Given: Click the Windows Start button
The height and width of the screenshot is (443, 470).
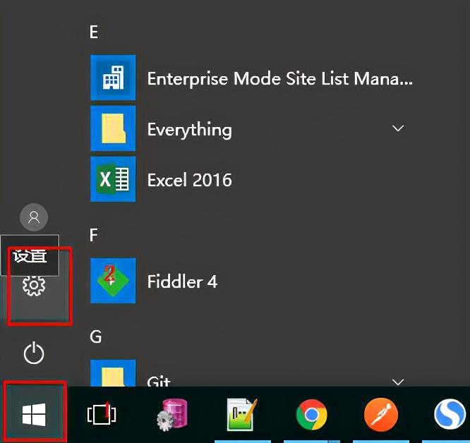Looking at the screenshot, I should pos(34,415).
